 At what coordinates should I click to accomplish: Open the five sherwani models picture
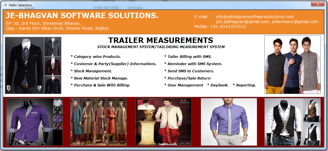(x=98, y=122)
